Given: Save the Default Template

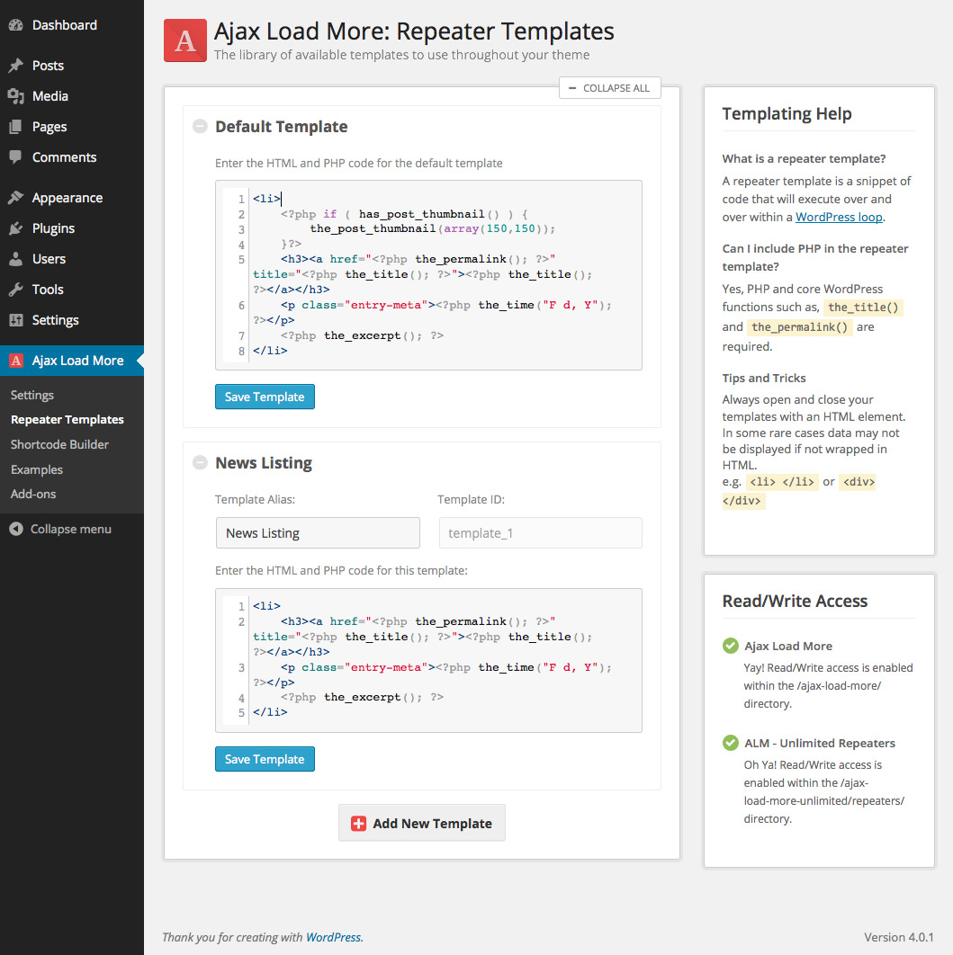Looking at the screenshot, I should pyautogui.click(x=265, y=397).
